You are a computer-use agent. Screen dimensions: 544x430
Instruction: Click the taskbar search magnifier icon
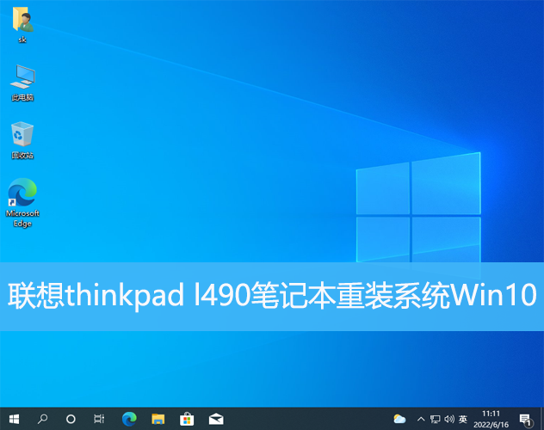point(42,419)
